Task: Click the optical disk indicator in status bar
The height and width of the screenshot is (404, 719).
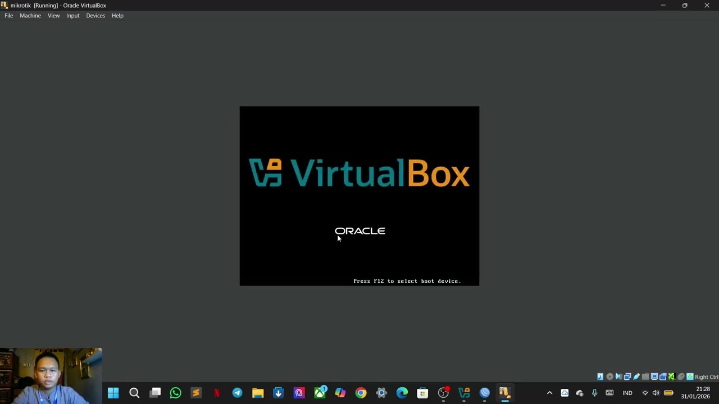Action: 610,377
